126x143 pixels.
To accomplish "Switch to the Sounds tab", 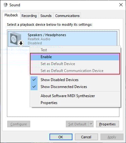I will coord(46,16).
